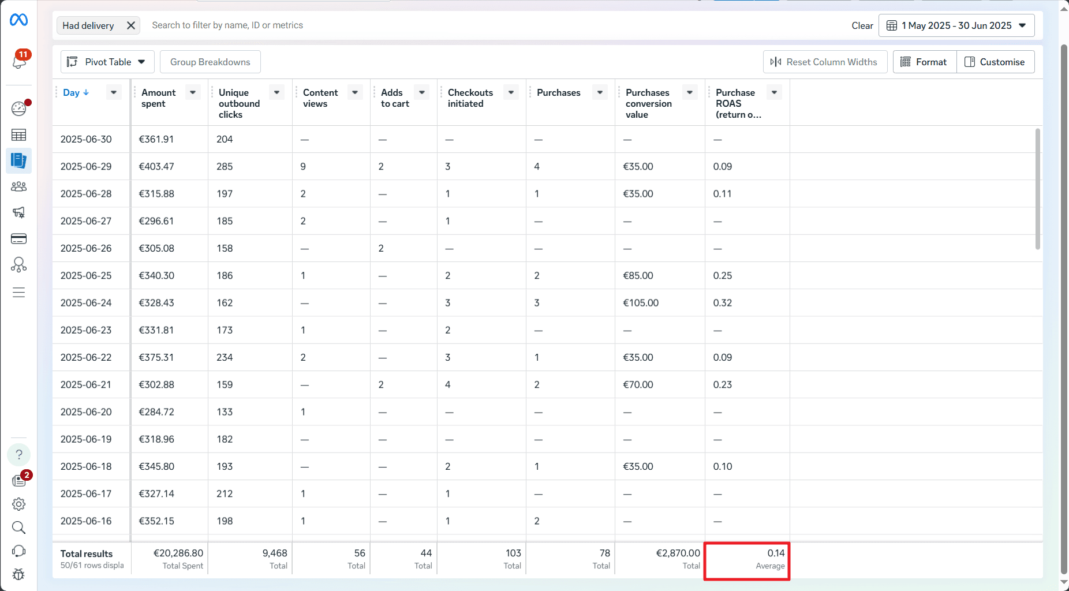Open Account overview gauge icon

[x=19, y=109]
